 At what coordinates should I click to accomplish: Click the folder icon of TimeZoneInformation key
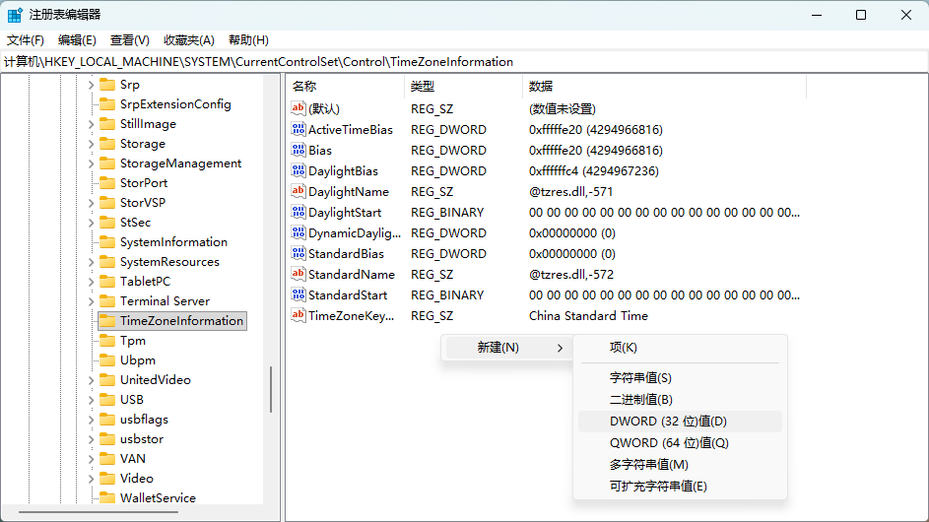pyautogui.click(x=107, y=321)
